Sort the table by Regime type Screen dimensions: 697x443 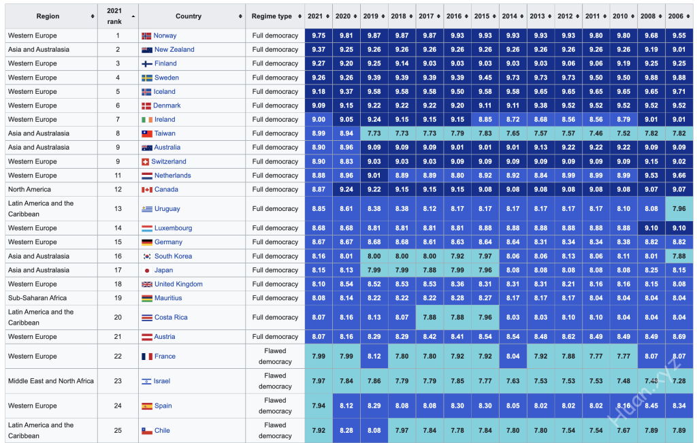[275, 16]
